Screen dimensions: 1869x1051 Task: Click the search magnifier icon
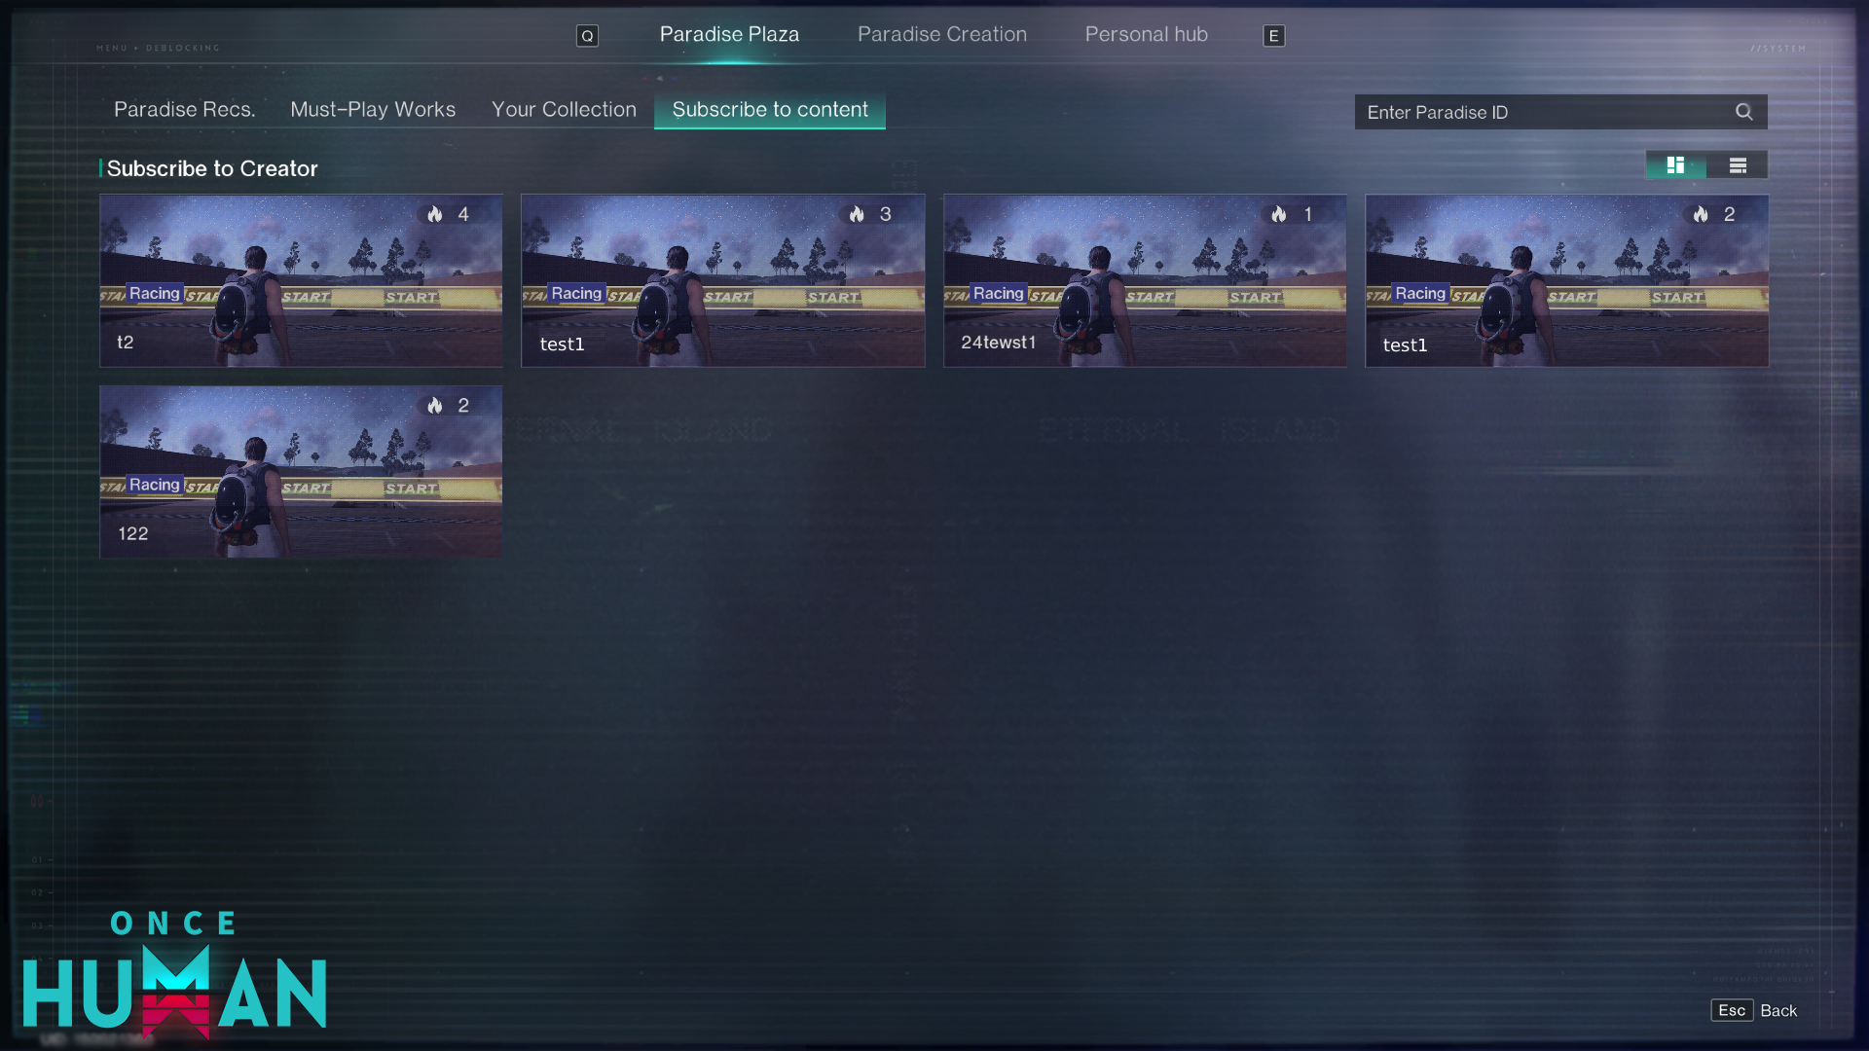pyautogui.click(x=1743, y=112)
